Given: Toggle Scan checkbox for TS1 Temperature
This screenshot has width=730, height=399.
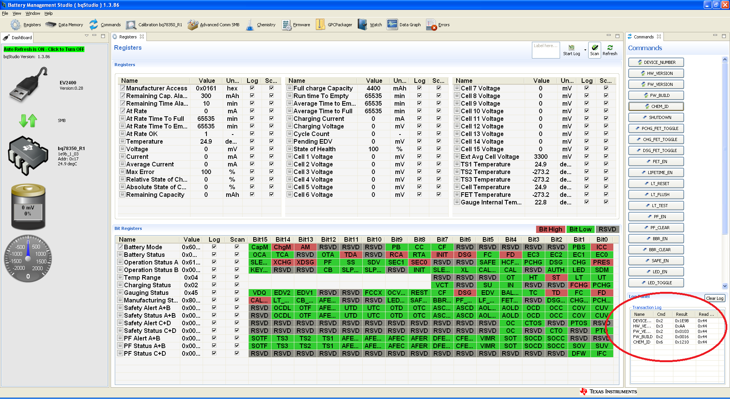Looking at the screenshot, I should (x=606, y=164).
